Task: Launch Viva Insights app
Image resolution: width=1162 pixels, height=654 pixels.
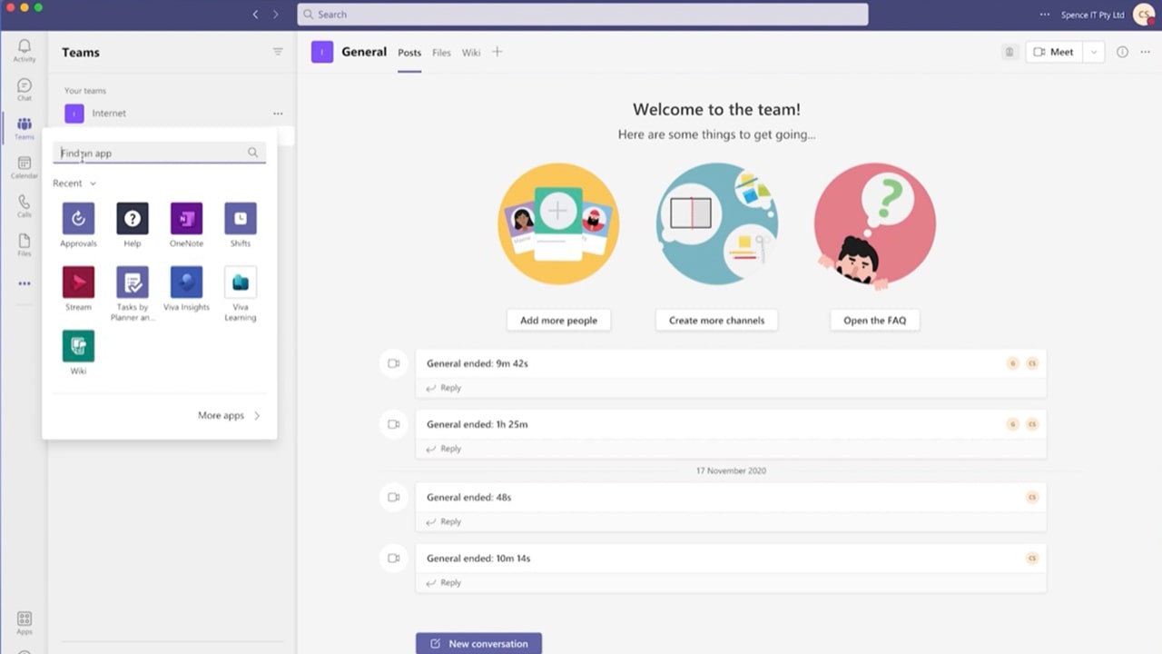Action: (x=186, y=282)
